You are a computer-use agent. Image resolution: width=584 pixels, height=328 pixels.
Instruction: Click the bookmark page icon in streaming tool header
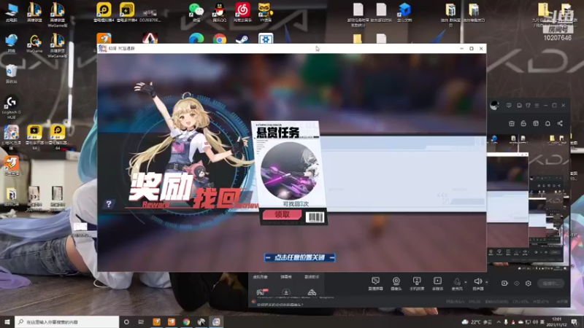[x=519, y=106]
